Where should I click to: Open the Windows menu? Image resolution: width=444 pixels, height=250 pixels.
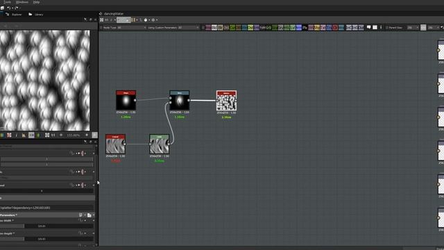click(x=22, y=2)
